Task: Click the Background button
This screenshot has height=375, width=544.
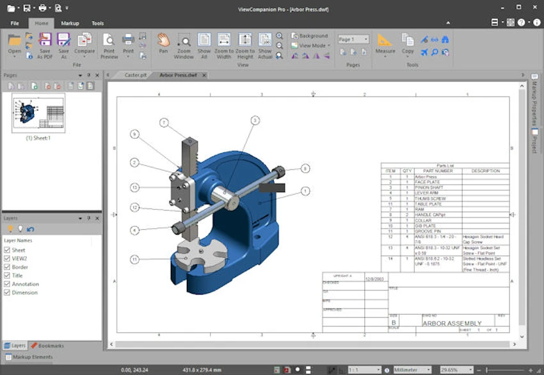Action: (310, 36)
